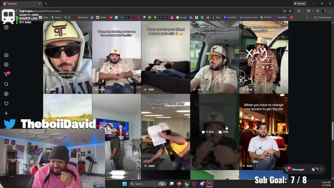The width and height of the screenshot is (334, 188).
Task: Click the Windows Start button
Action: point(125,184)
